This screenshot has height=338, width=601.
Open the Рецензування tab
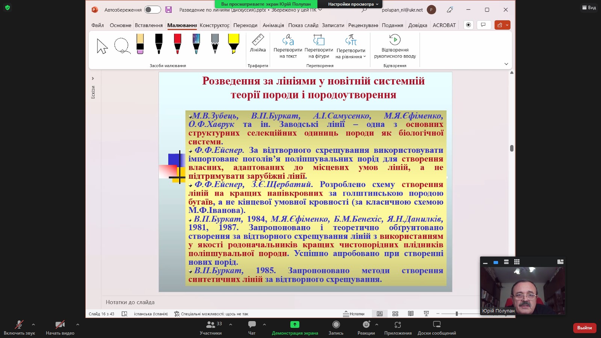tap(363, 25)
